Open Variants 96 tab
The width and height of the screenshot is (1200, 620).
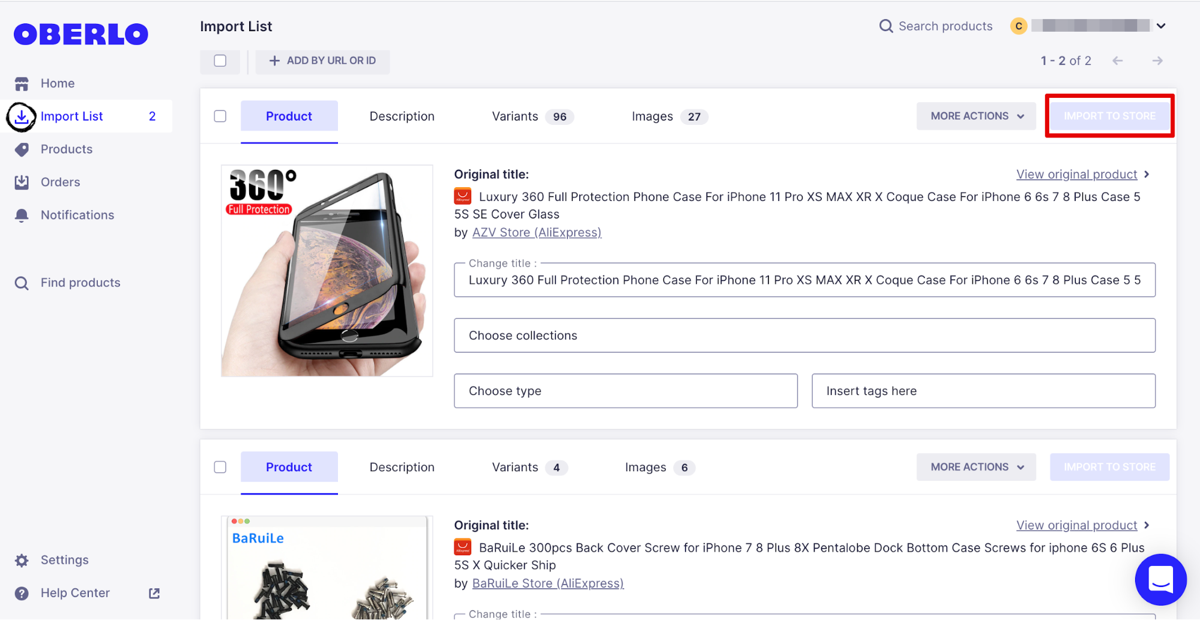coord(533,116)
